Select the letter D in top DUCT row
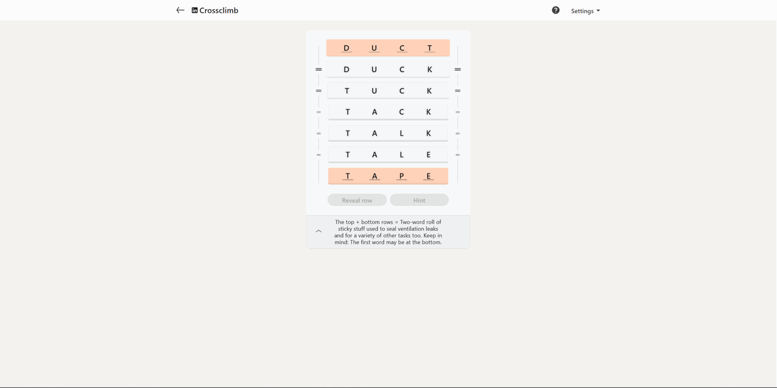 pos(346,48)
